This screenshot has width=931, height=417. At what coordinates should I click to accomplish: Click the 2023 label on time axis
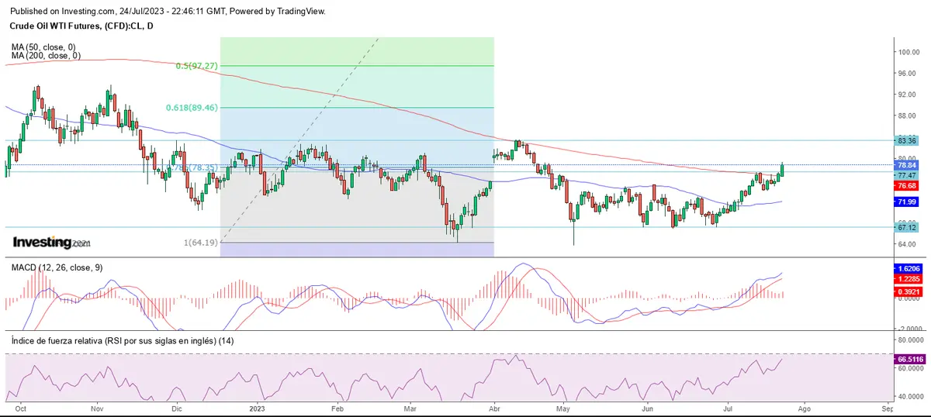pos(256,406)
